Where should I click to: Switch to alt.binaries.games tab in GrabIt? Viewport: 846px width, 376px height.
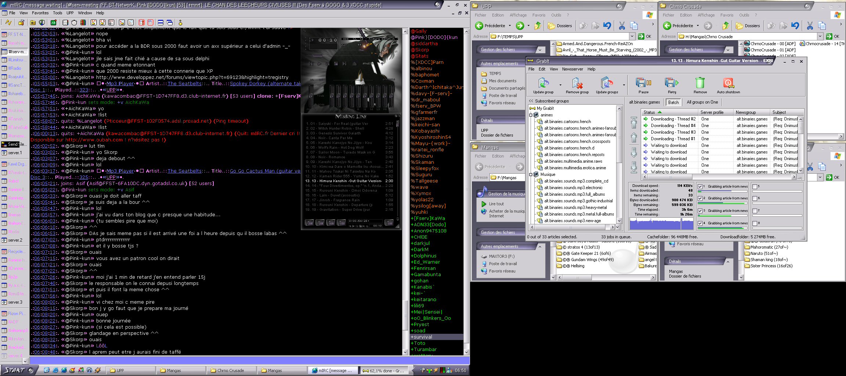tap(644, 102)
